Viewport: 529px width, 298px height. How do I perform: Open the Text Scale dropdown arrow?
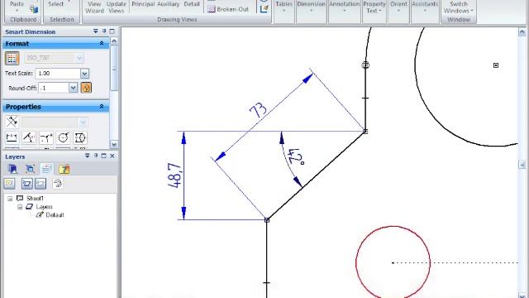[x=84, y=74]
